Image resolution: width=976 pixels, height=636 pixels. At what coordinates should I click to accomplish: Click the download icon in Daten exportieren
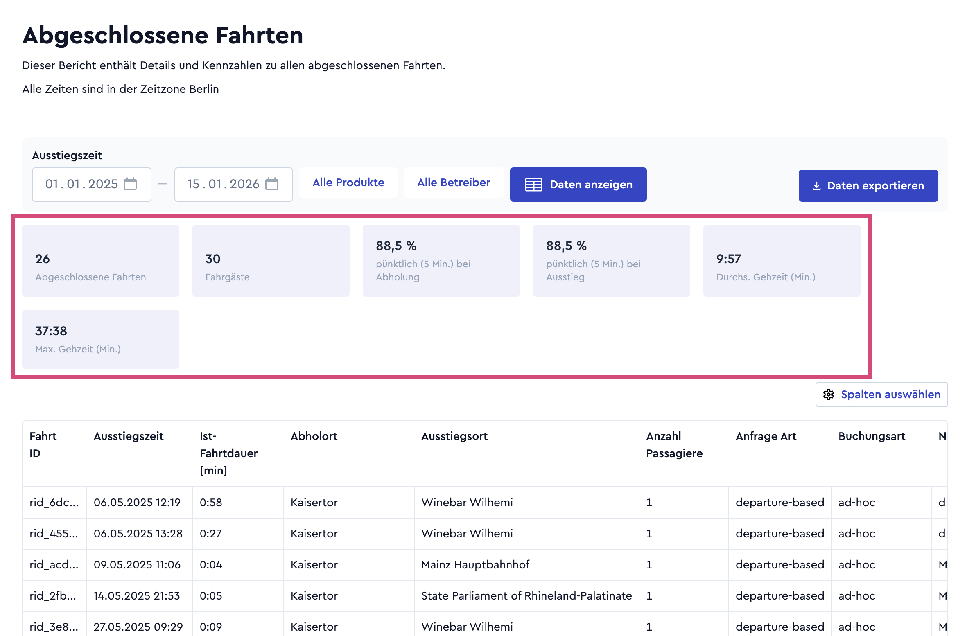tap(816, 186)
